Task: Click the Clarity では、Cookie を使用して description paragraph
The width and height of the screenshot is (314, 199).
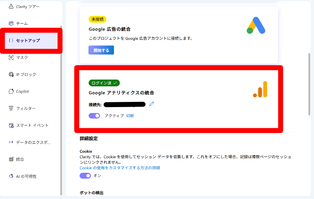Action: point(186,160)
